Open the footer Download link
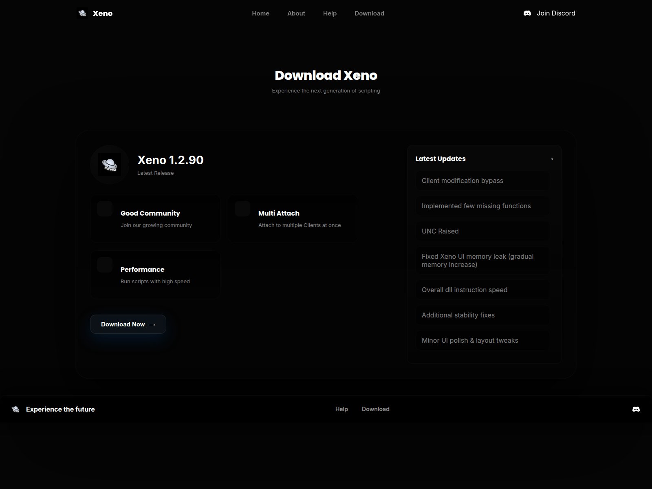The width and height of the screenshot is (652, 489). click(376, 409)
